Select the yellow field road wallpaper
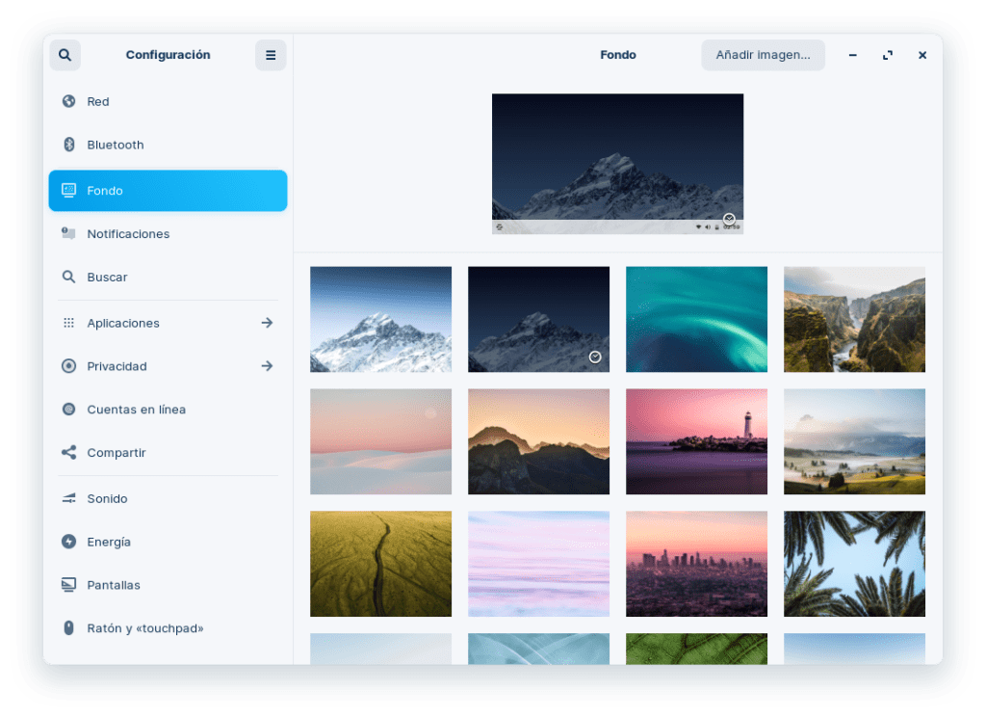The height and width of the screenshot is (717, 986). tap(380, 564)
